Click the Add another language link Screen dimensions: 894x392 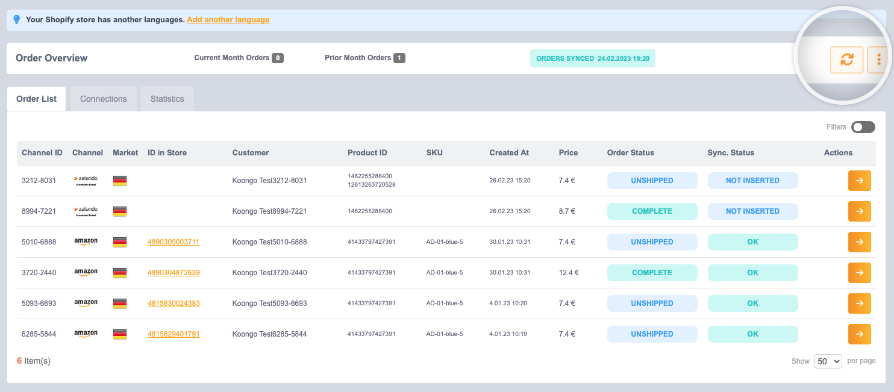pyautogui.click(x=228, y=20)
